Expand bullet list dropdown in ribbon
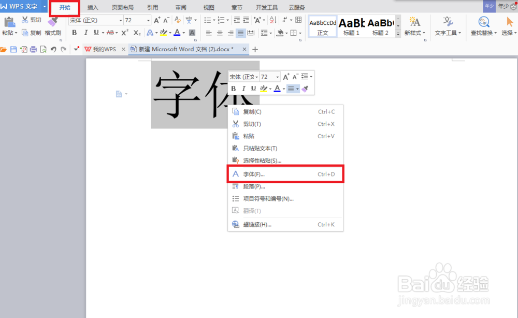 coord(214,21)
